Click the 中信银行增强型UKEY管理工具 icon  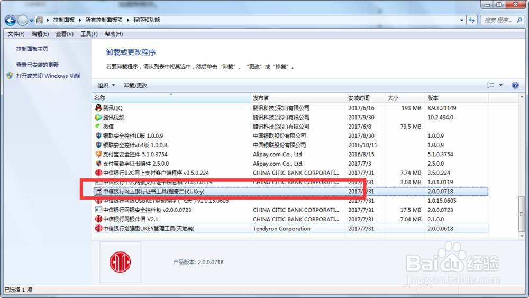[x=98, y=229]
